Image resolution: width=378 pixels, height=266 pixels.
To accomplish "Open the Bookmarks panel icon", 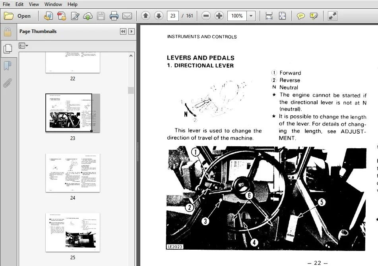I will pyautogui.click(x=8, y=66).
